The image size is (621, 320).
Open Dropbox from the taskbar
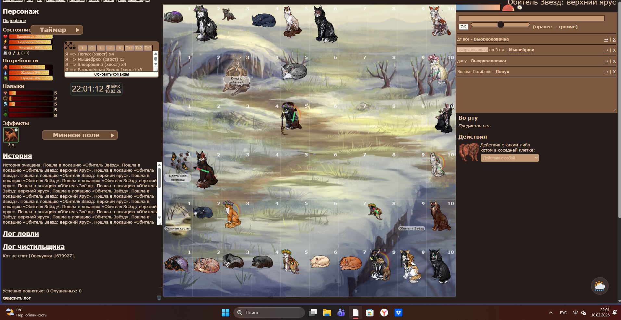[x=399, y=313]
